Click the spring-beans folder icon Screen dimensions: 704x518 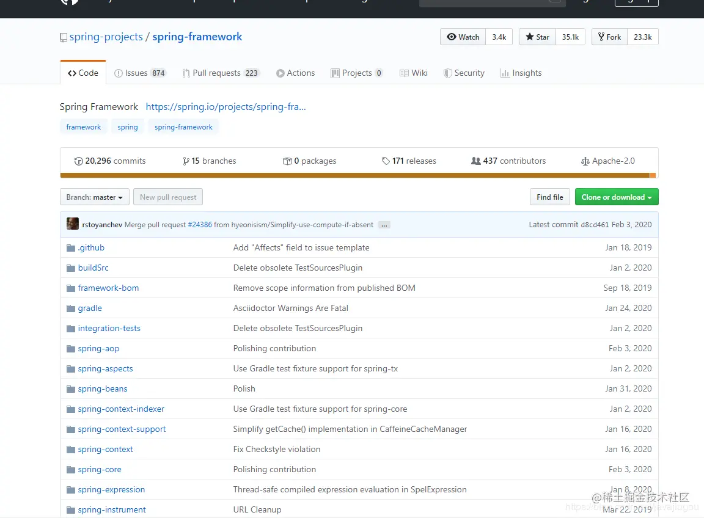[71, 389]
